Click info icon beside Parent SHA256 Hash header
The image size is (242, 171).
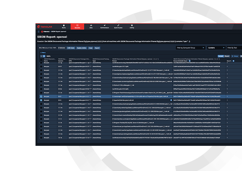click(x=190, y=61)
